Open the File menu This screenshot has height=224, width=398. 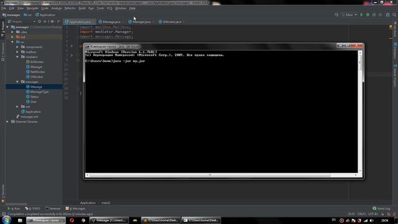[4, 8]
